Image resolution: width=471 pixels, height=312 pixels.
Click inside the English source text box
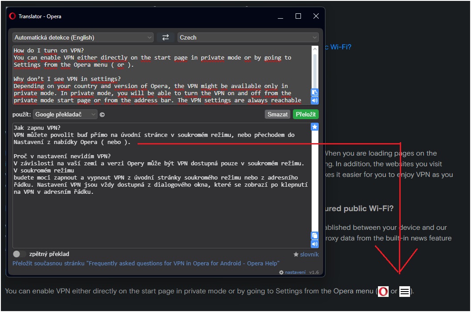click(x=162, y=75)
